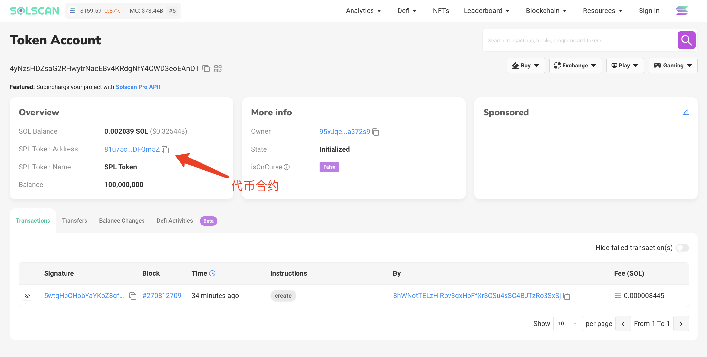Copy the SPL Token Address

pos(165,150)
